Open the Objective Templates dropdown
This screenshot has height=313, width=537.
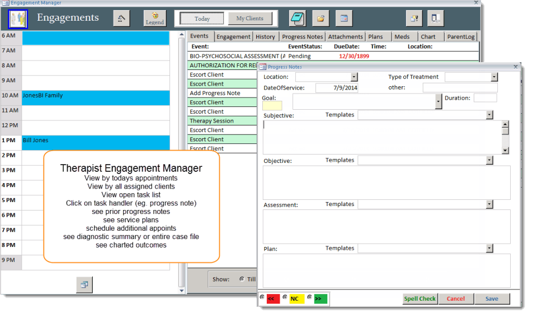tap(489, 160)
